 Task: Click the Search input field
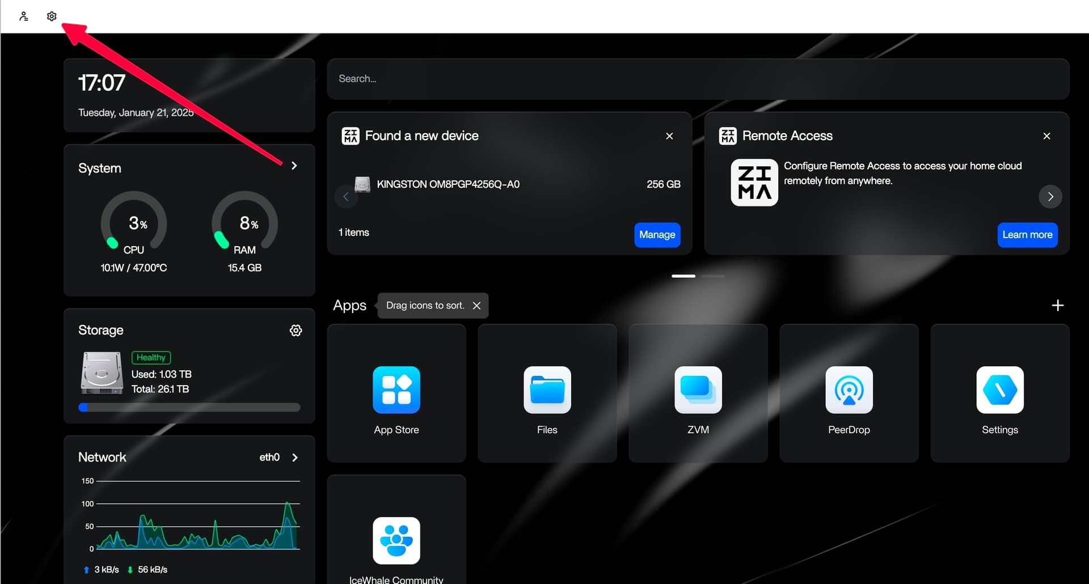[x=698, y=79]
